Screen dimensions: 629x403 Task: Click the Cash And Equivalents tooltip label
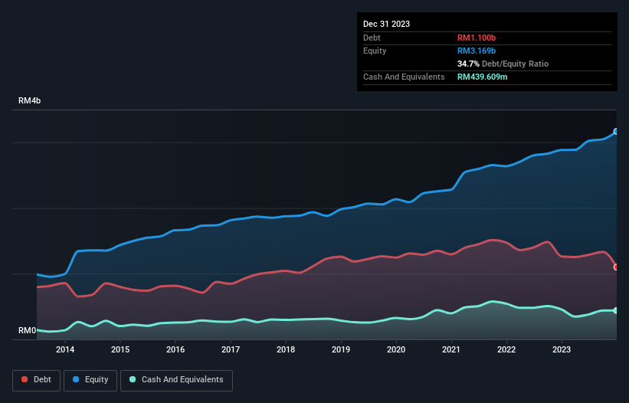pos(404,77)
